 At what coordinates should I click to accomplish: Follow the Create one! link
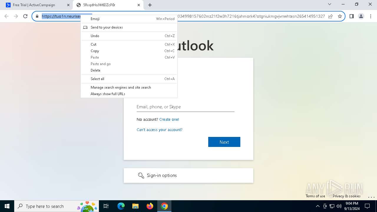click(x=169, y=120)
